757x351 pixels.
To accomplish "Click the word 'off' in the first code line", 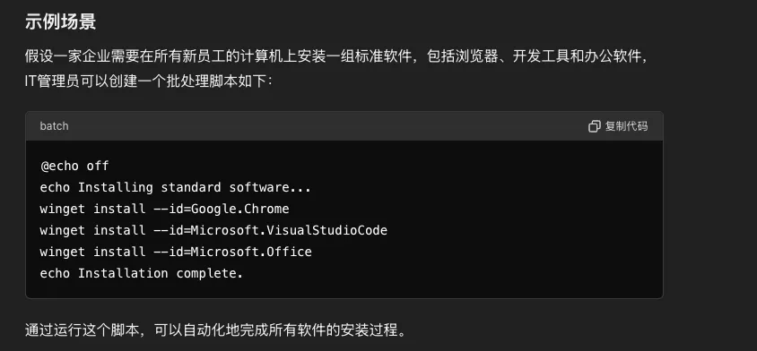I will coord(98,166).
